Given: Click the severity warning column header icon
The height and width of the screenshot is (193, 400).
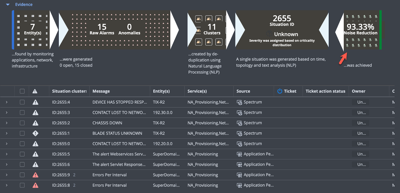Looking at the screenshot, I should click(x=35, y=91).
